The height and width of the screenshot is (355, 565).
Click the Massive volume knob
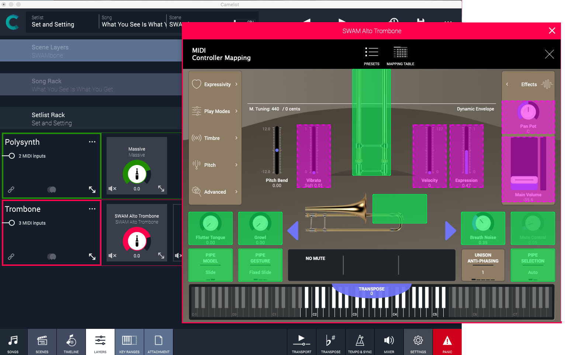pyautogui.click(x=137, y=173)
